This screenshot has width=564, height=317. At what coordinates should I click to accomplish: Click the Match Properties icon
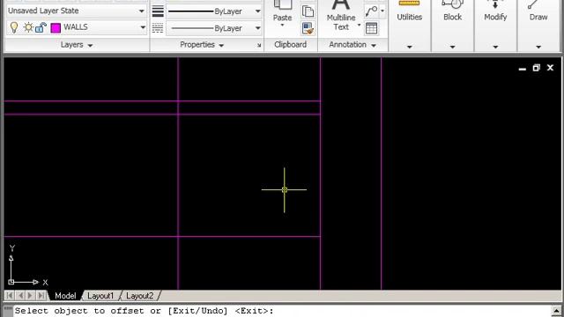pyautogui.click(x=308, y=28)
